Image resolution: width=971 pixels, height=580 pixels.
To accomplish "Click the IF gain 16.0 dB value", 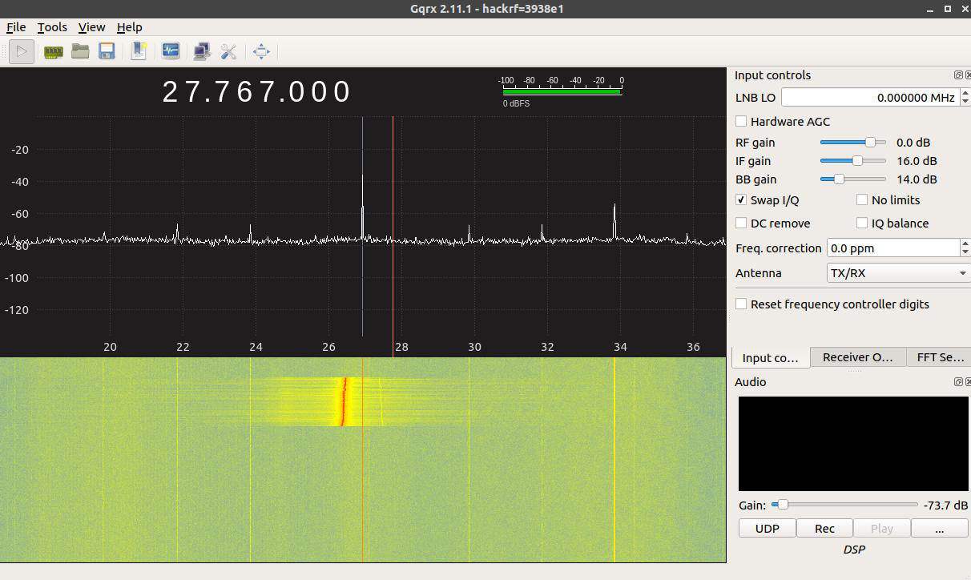I will [917, 161].
